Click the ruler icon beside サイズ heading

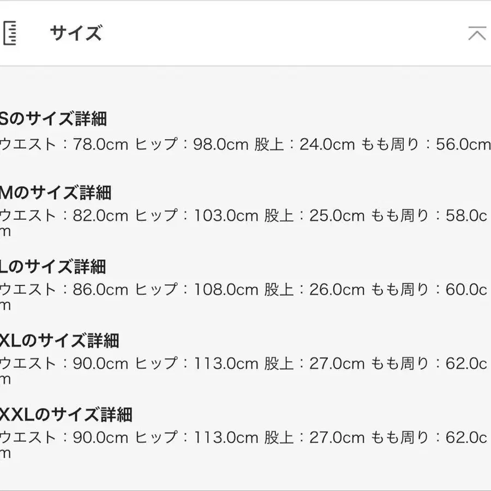[x=11, y=34]
